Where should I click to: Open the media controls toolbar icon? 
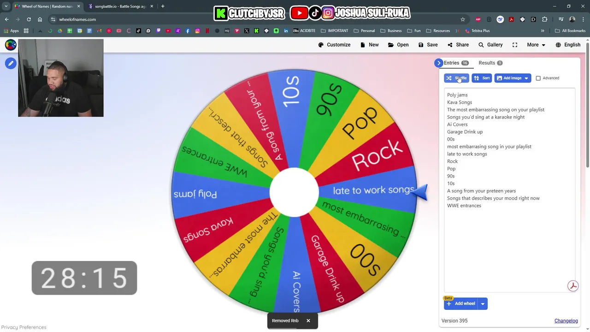pyautogui.click(x=561, y=19)
